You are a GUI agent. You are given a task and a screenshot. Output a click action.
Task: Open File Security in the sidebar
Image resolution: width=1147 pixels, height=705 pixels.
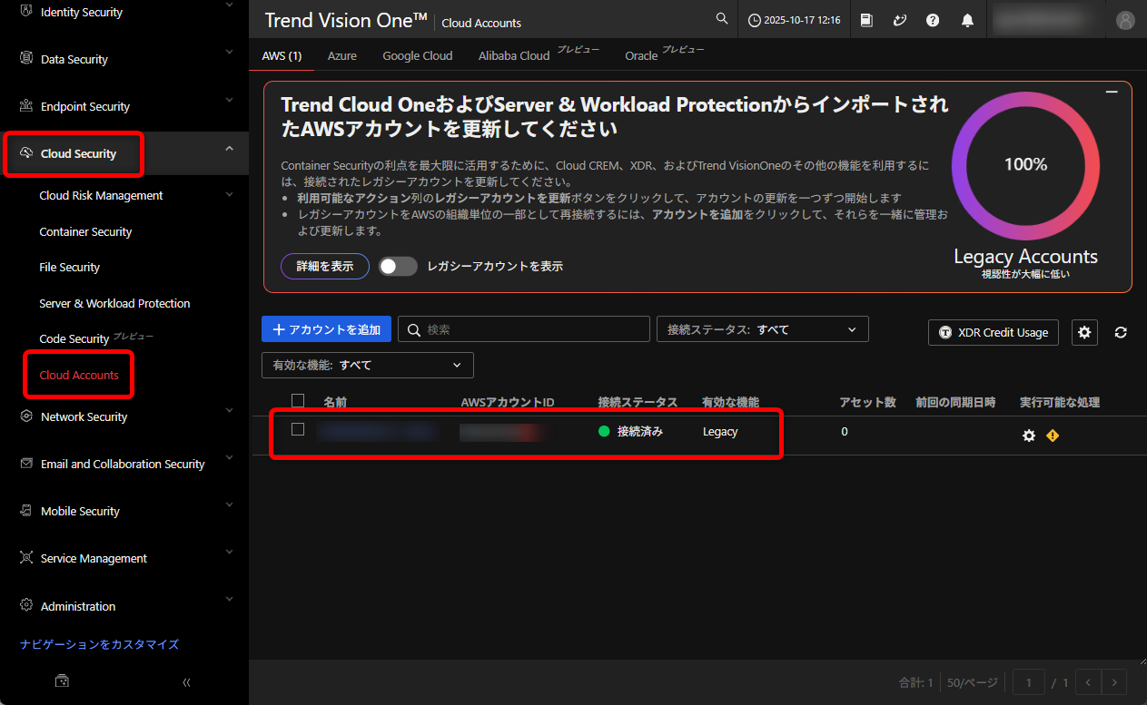[x=70, y=267]
